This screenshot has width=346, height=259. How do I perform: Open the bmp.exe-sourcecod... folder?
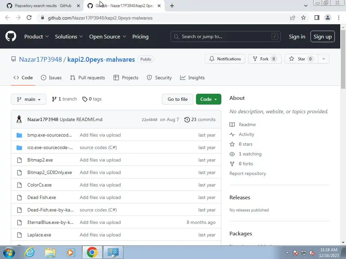[50, 135]
